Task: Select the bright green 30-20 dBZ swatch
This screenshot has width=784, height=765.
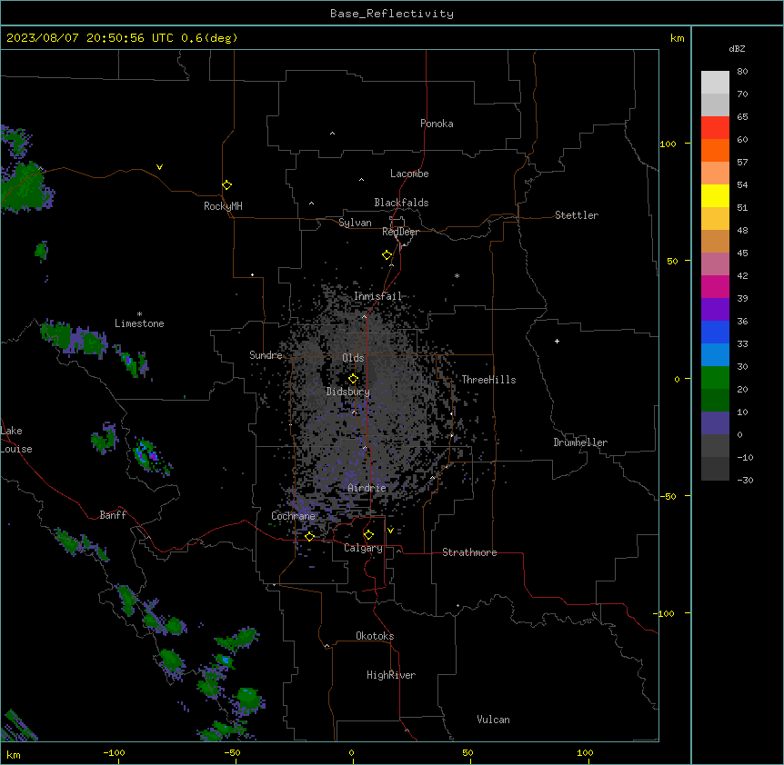Action: (x=715, y=378)
